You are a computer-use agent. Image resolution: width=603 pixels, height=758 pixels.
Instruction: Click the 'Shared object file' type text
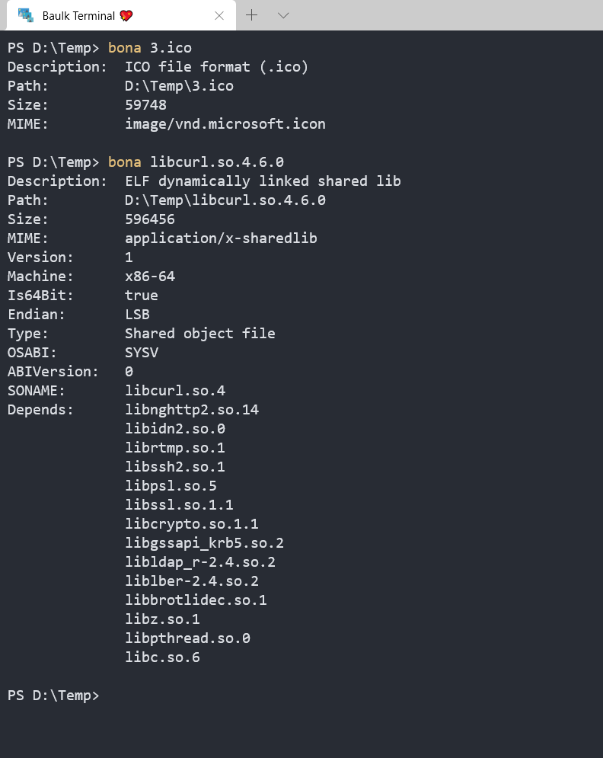point(199,334)
